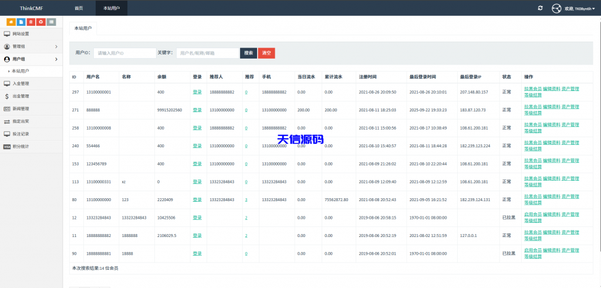Click the gray list shortcut icon
This screenshot has height=288, width=601.
click(51, 22)
